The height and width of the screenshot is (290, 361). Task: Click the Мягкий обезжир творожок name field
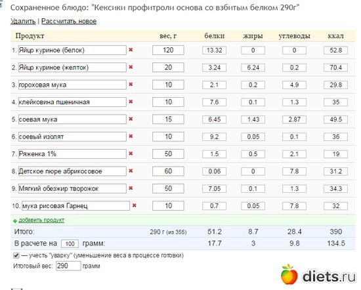pyautogui.click(x=72, y=188)
